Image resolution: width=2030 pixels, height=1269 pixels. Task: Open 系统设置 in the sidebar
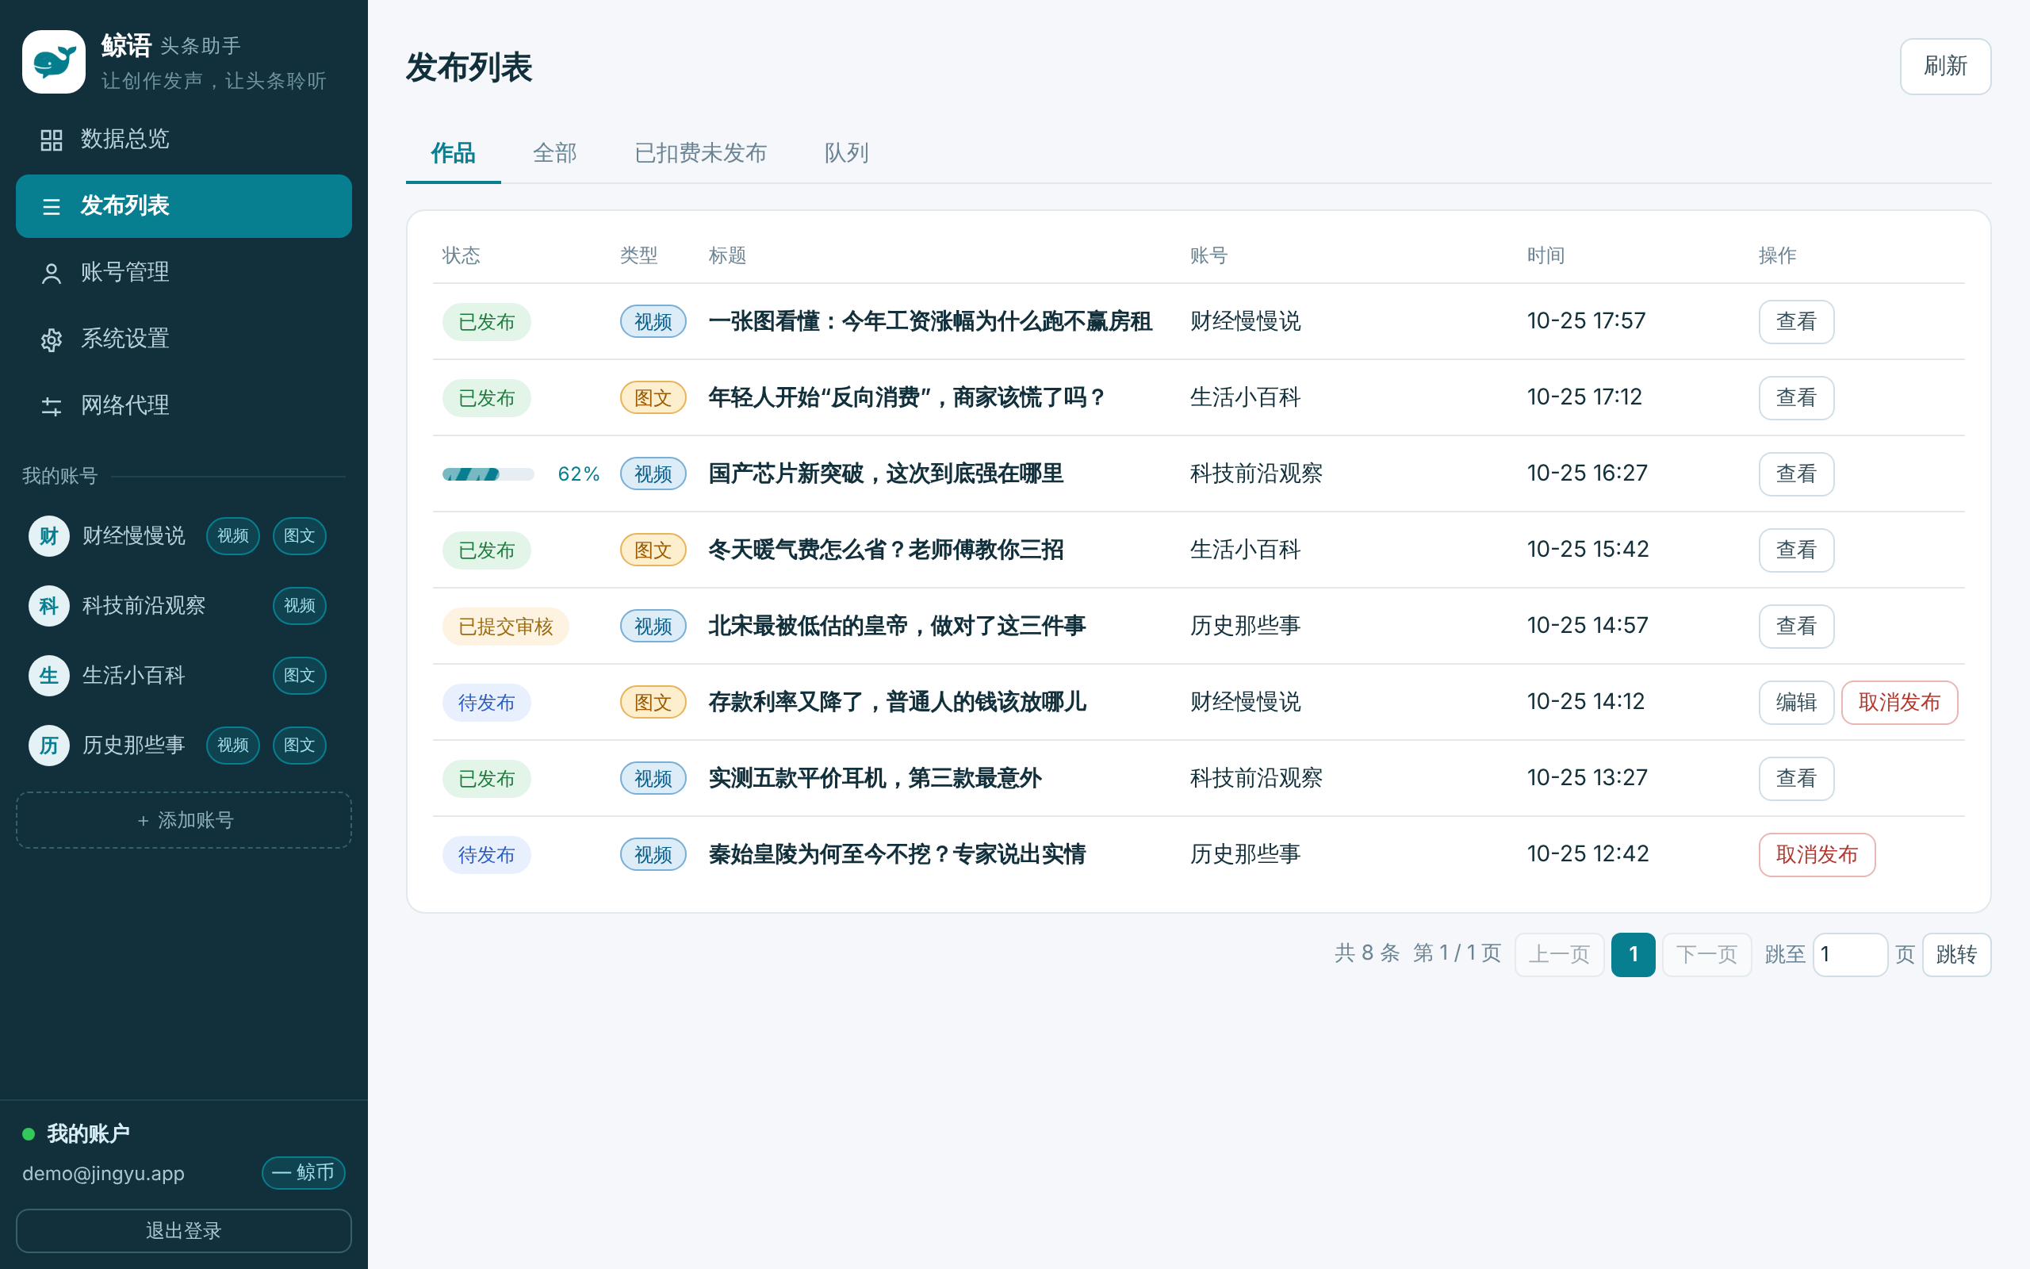184,340
